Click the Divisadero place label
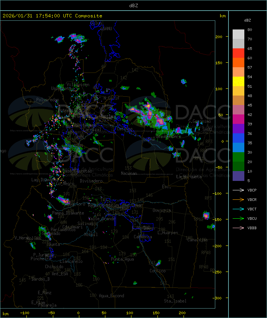 91,181
